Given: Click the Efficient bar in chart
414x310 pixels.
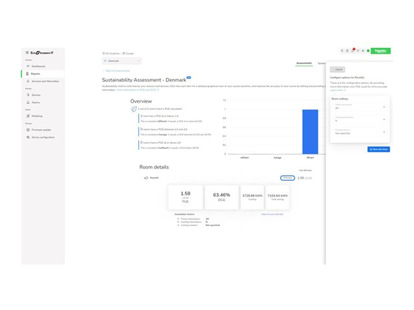Looking at the screenshot, I should click(310, 132).
